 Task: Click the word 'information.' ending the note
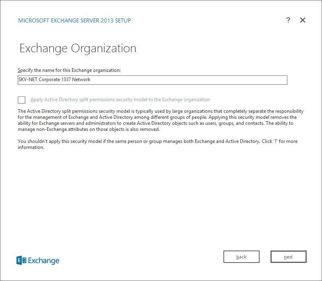tap(31, 147)
